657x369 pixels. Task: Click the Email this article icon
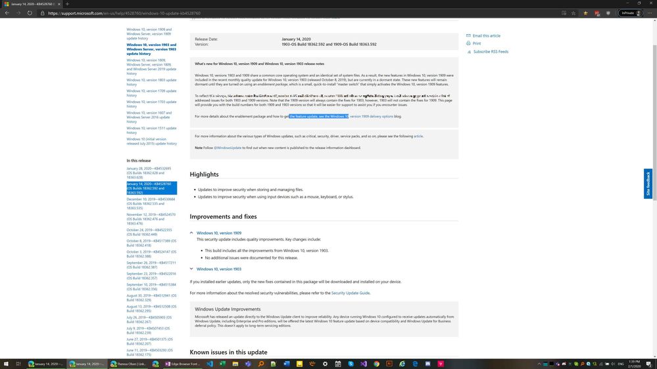coord(468,35)
